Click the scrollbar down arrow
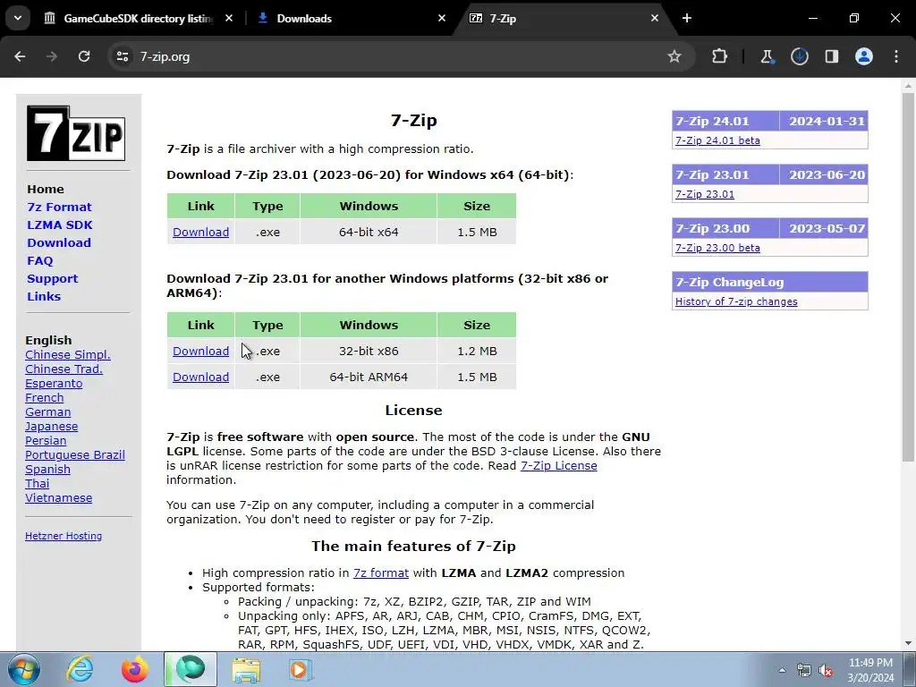 pyautogui.click(x=908, y=643)
